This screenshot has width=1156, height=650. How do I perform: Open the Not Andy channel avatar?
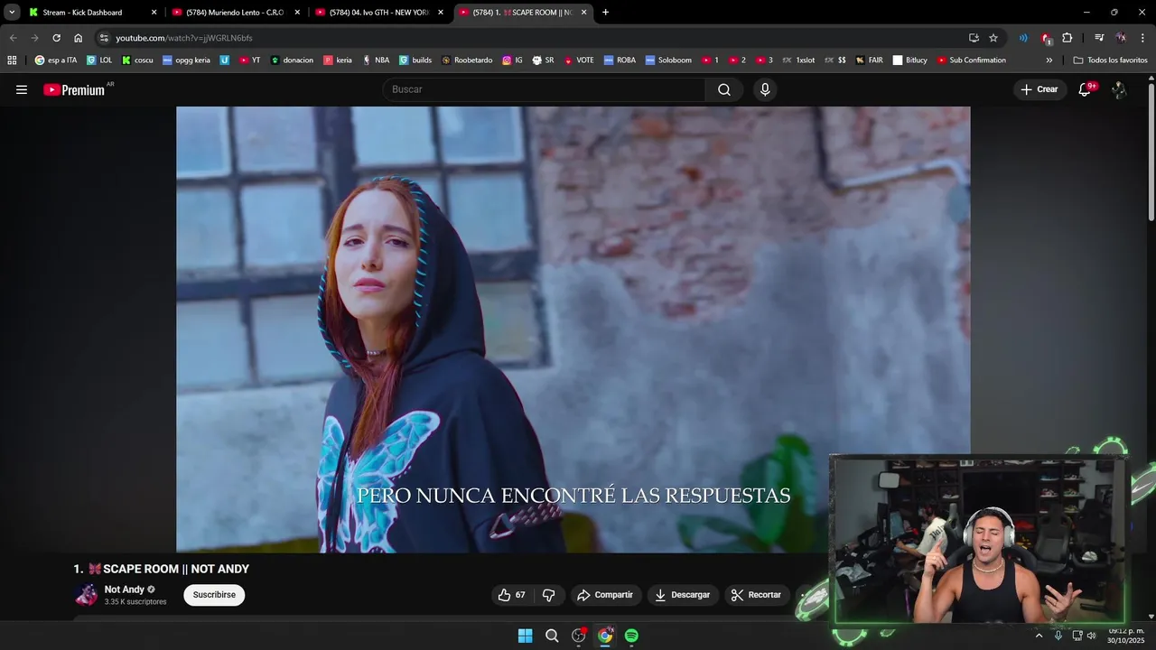point(87,595)
